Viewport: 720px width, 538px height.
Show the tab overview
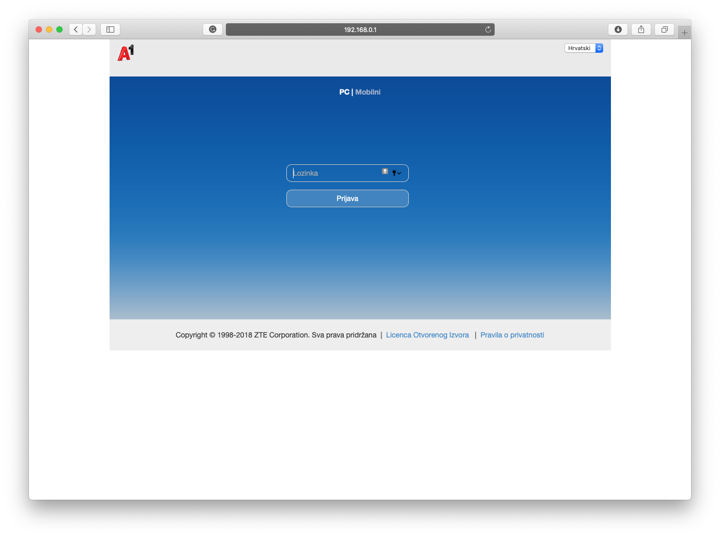664,29
